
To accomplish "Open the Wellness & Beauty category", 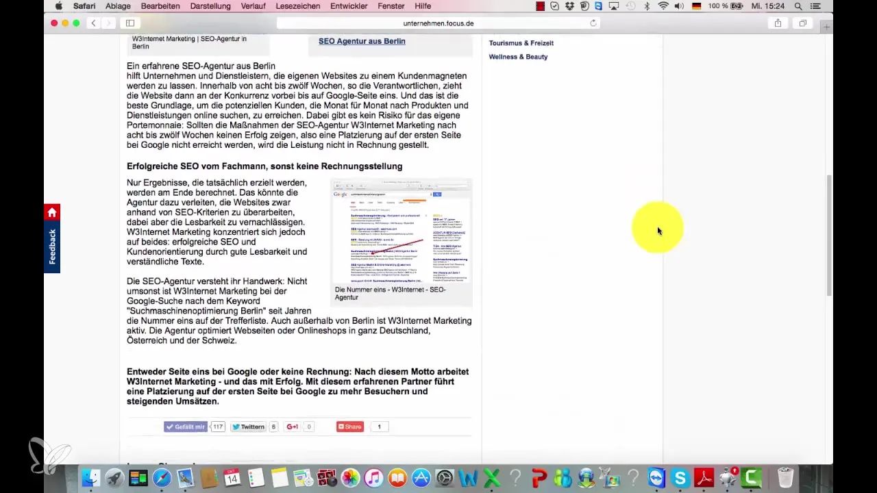I will point(518,57).
